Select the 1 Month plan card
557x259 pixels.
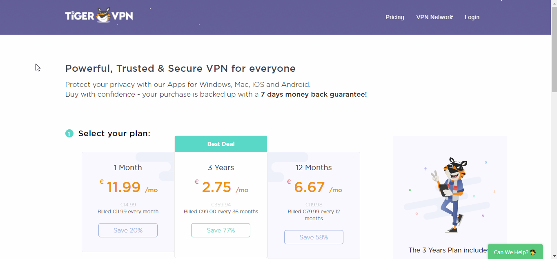[x=128, y=202]
